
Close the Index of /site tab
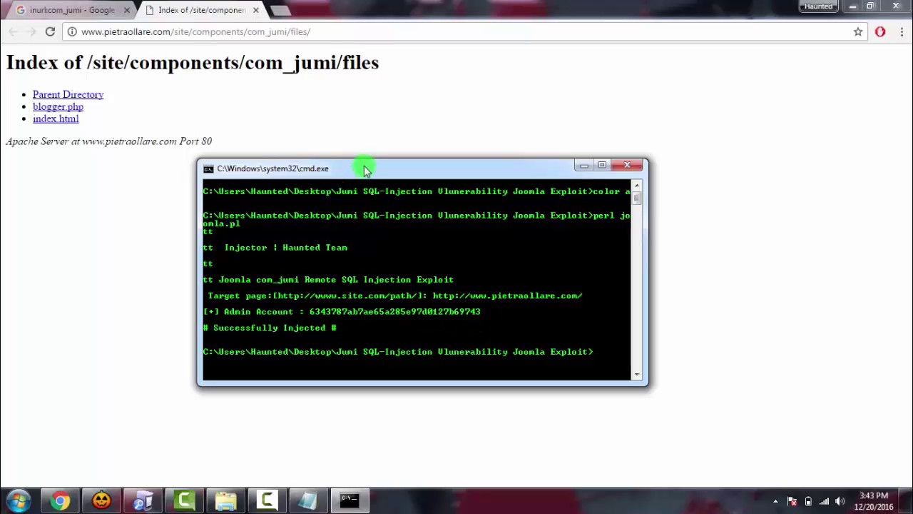coord(255,10)
